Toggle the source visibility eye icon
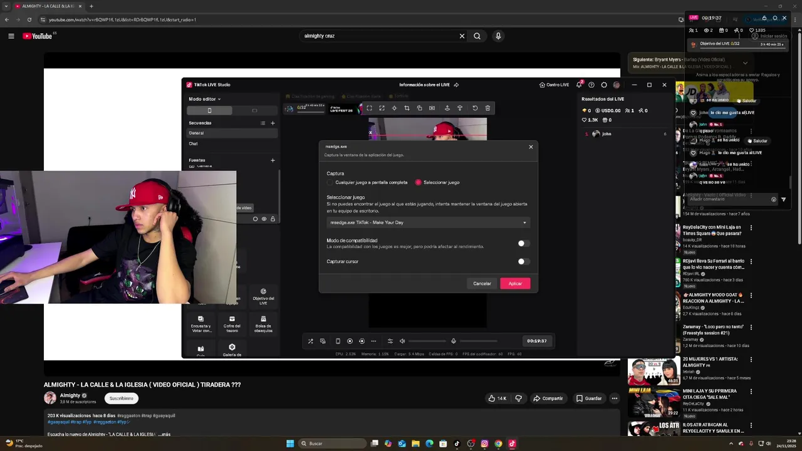The height and width of the screenshot is (451, 802). coord(264,219)
